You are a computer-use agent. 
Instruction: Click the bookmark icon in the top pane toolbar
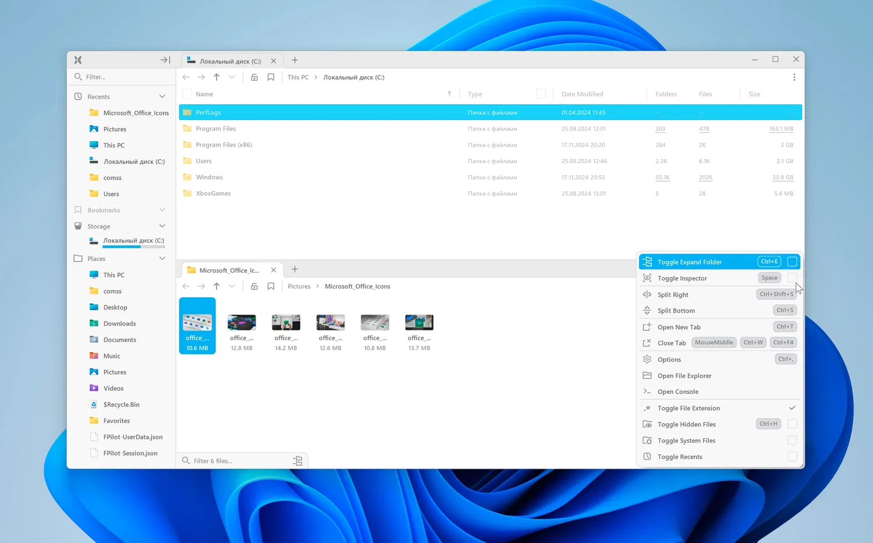click(271, 77)
